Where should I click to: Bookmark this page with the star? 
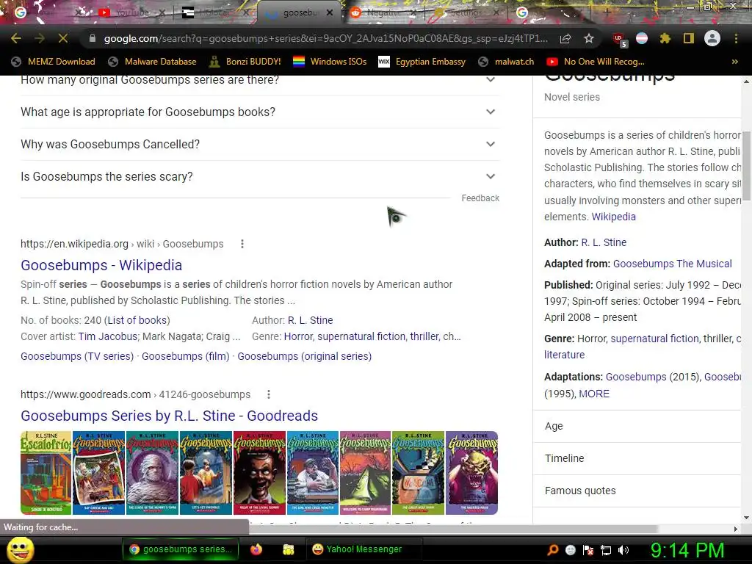pos(589,38)
